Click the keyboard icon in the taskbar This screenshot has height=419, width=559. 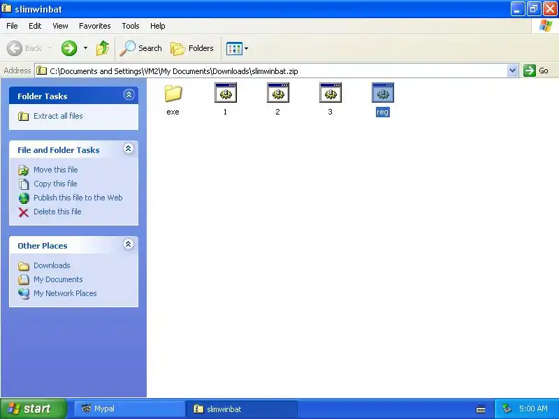[x=481, y=409]
